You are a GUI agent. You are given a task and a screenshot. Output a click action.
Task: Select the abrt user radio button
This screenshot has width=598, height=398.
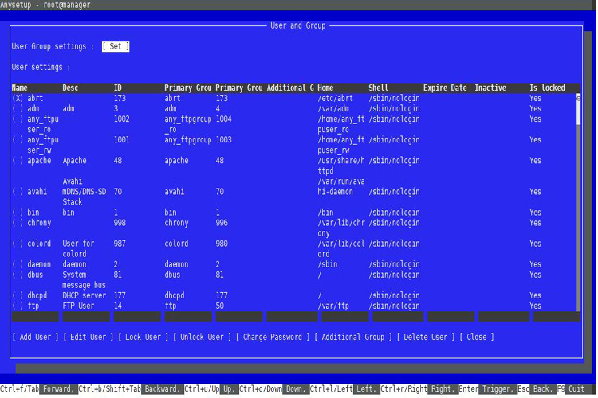[18, 98]
